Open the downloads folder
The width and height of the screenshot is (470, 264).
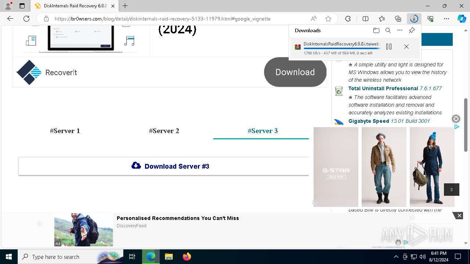(376, 30)
